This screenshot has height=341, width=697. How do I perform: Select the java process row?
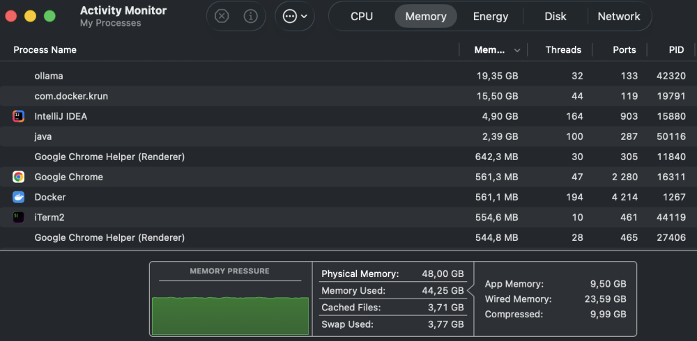[x=348, y=136]
